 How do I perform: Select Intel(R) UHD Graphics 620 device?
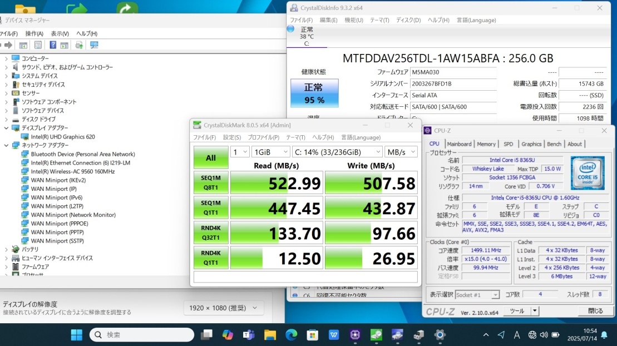pos(63,137)
